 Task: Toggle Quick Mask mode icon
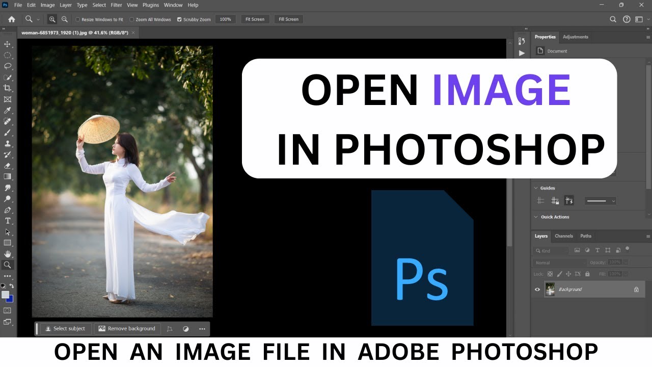(8, 310)
